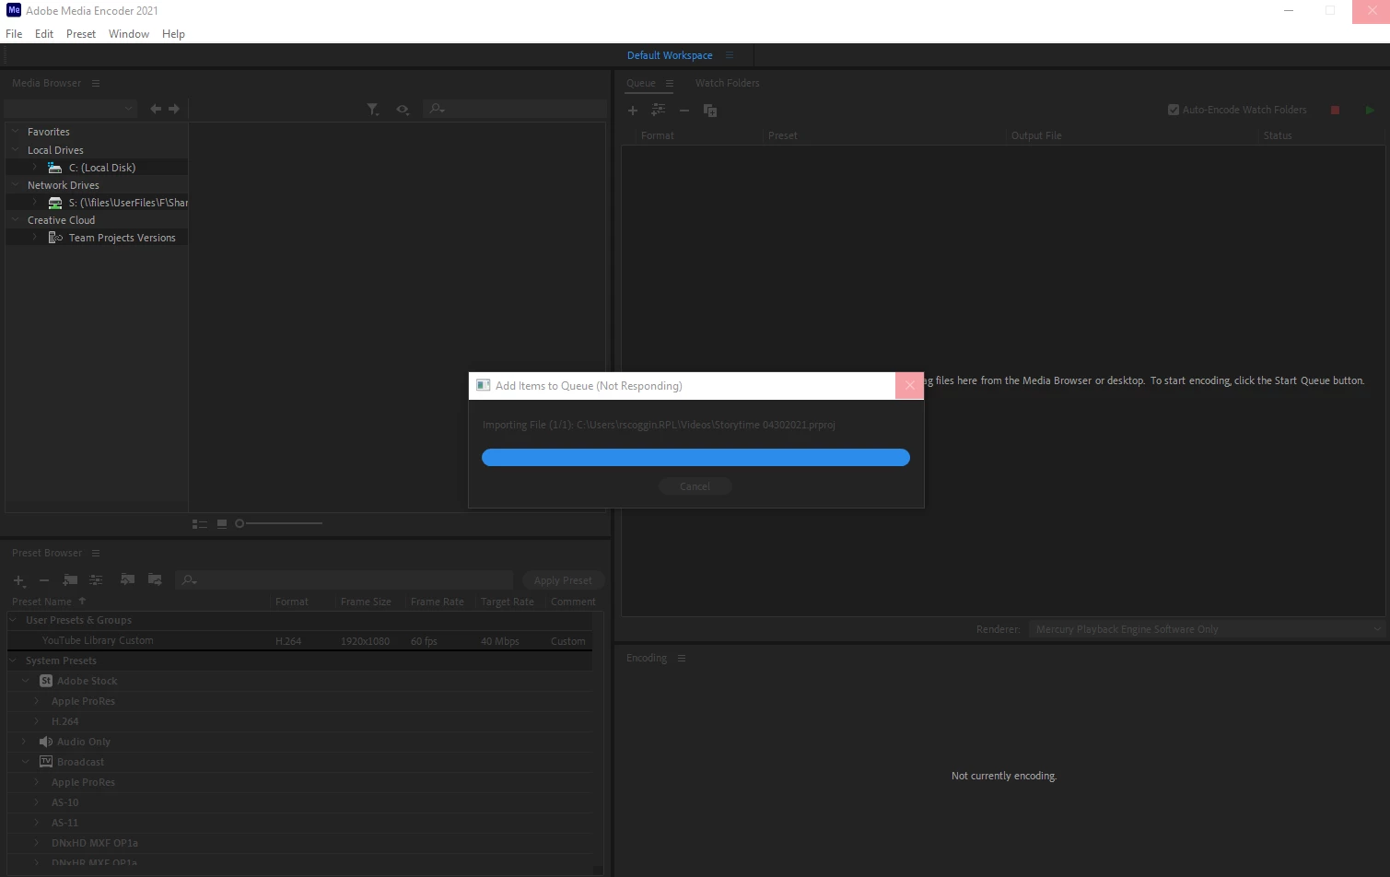Expand the H.264 preset folder
This screenshot has width=1390, height=877.
[x=37, y=721]
